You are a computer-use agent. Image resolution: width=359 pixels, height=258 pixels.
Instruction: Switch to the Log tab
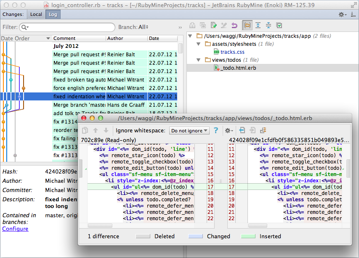click(x=53, y=14)
